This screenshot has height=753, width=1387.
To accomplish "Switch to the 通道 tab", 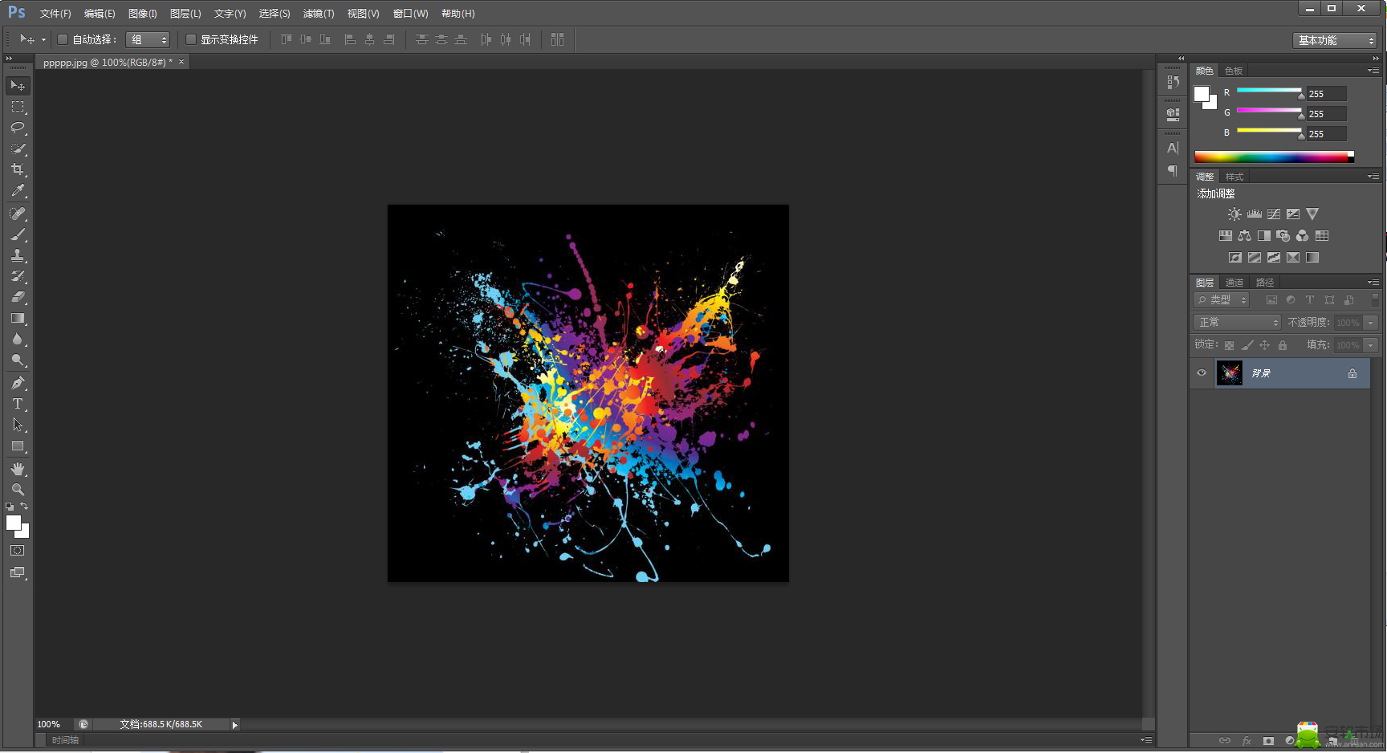I will click(x=1234, y=283).
